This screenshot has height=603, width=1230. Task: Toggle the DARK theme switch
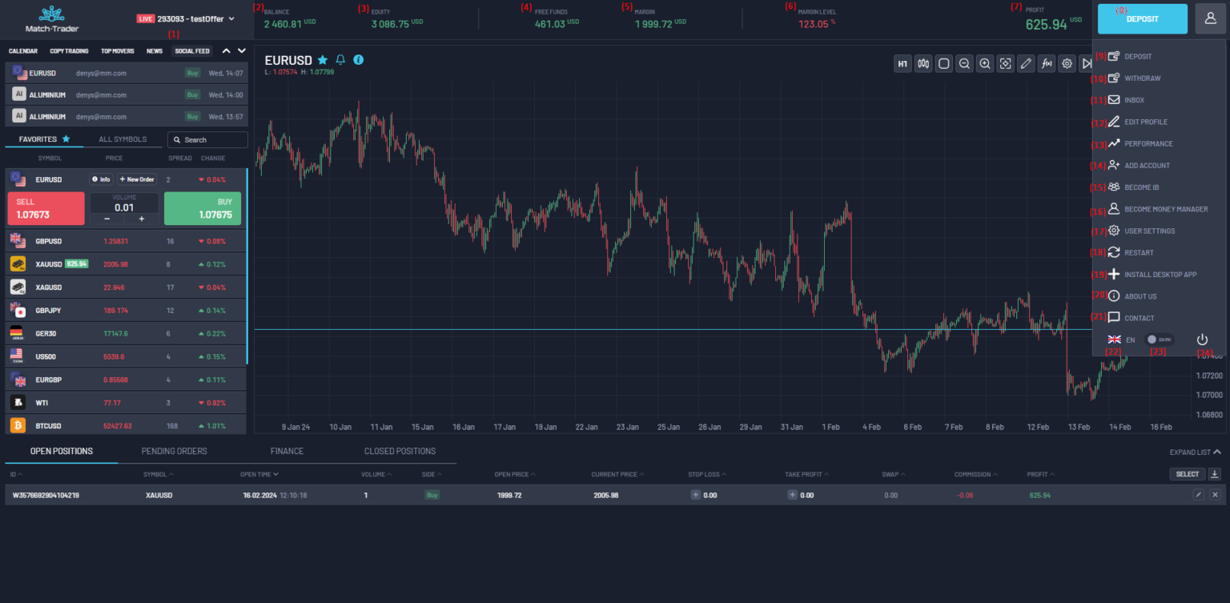pos(1159,339)
